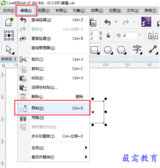Click the rotation angle input field
The width and height of the screenshot is (160, 168).
coord(129,35)
